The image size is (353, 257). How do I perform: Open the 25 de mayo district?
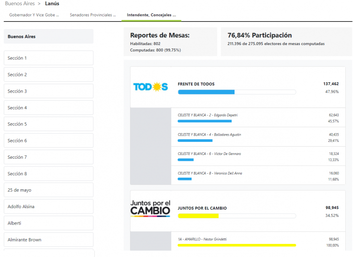(x=49, y=190)
